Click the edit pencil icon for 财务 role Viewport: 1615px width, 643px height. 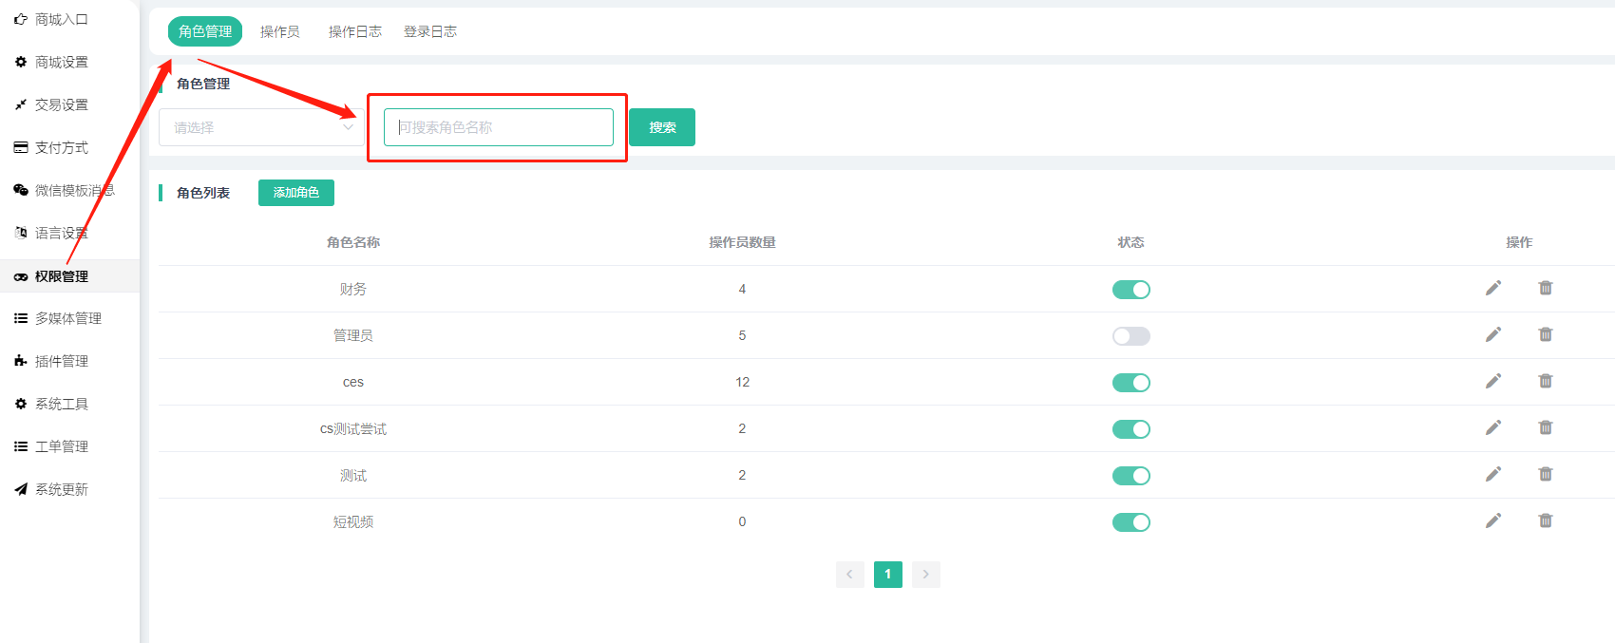1493,288
